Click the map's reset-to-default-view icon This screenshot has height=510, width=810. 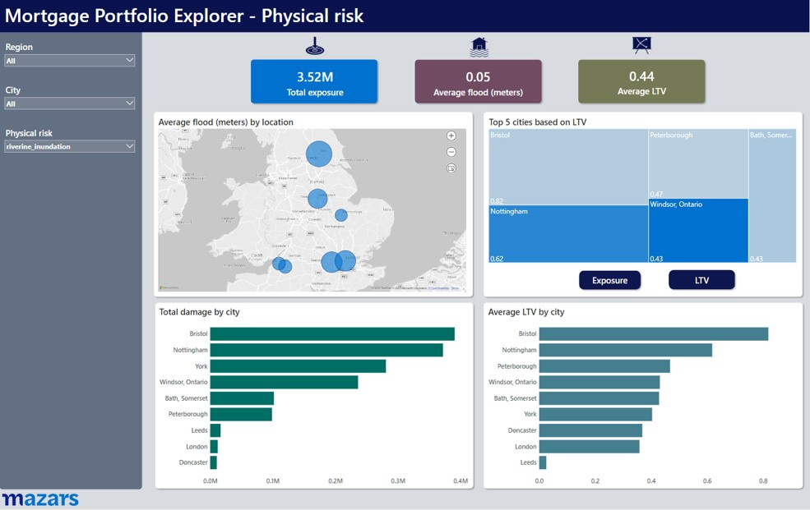(x=451, y=168)
